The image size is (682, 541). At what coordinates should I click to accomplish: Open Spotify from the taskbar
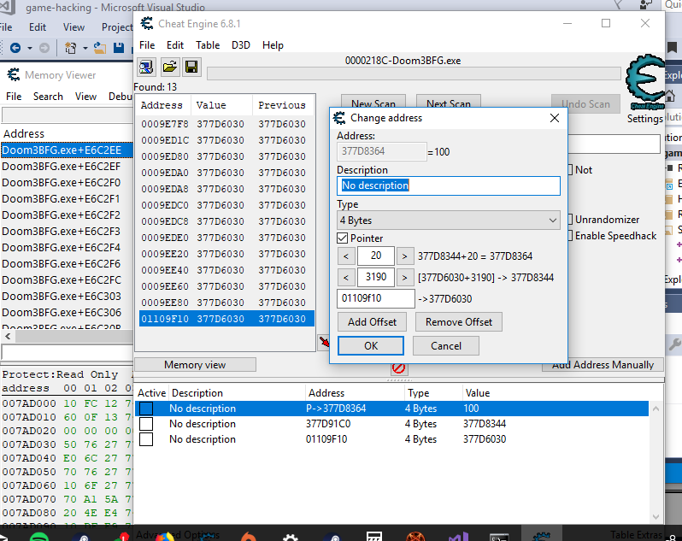point(38,537)
